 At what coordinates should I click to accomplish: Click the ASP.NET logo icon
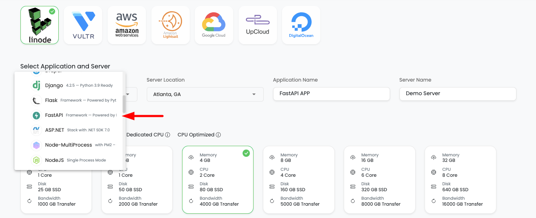click(x=37, y=130)
